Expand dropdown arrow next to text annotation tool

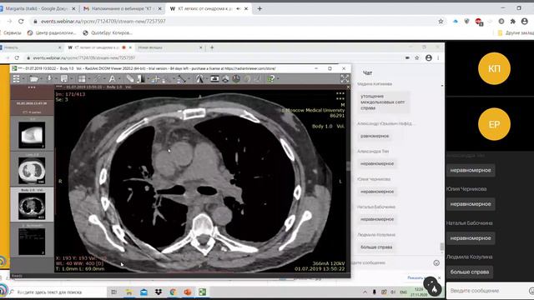coord(118,79)
